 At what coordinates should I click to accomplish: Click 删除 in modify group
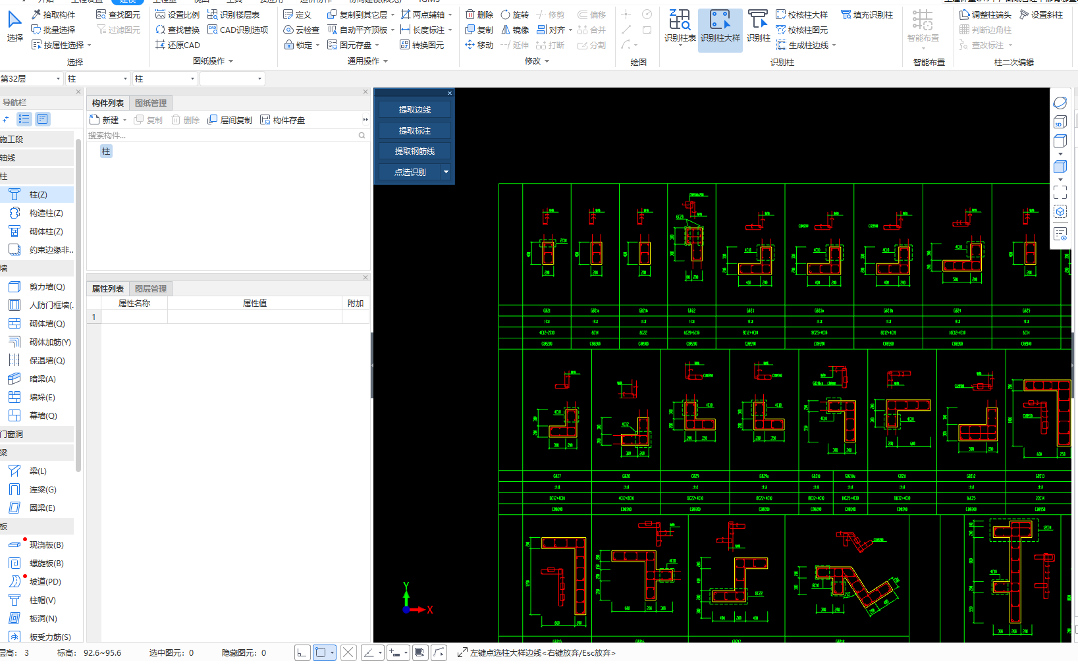coord(479,14)
